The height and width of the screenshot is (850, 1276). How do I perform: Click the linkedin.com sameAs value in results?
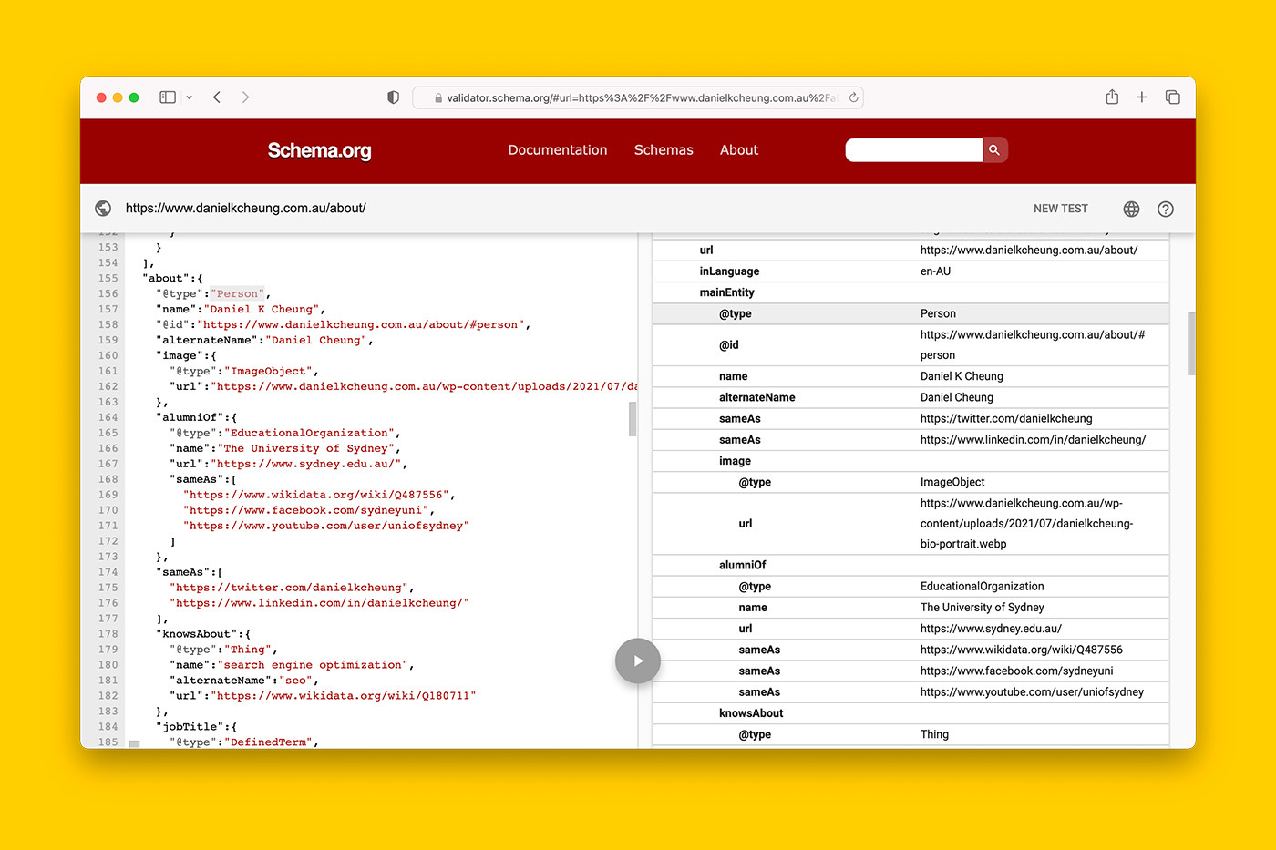click(x=1033, y=440)
